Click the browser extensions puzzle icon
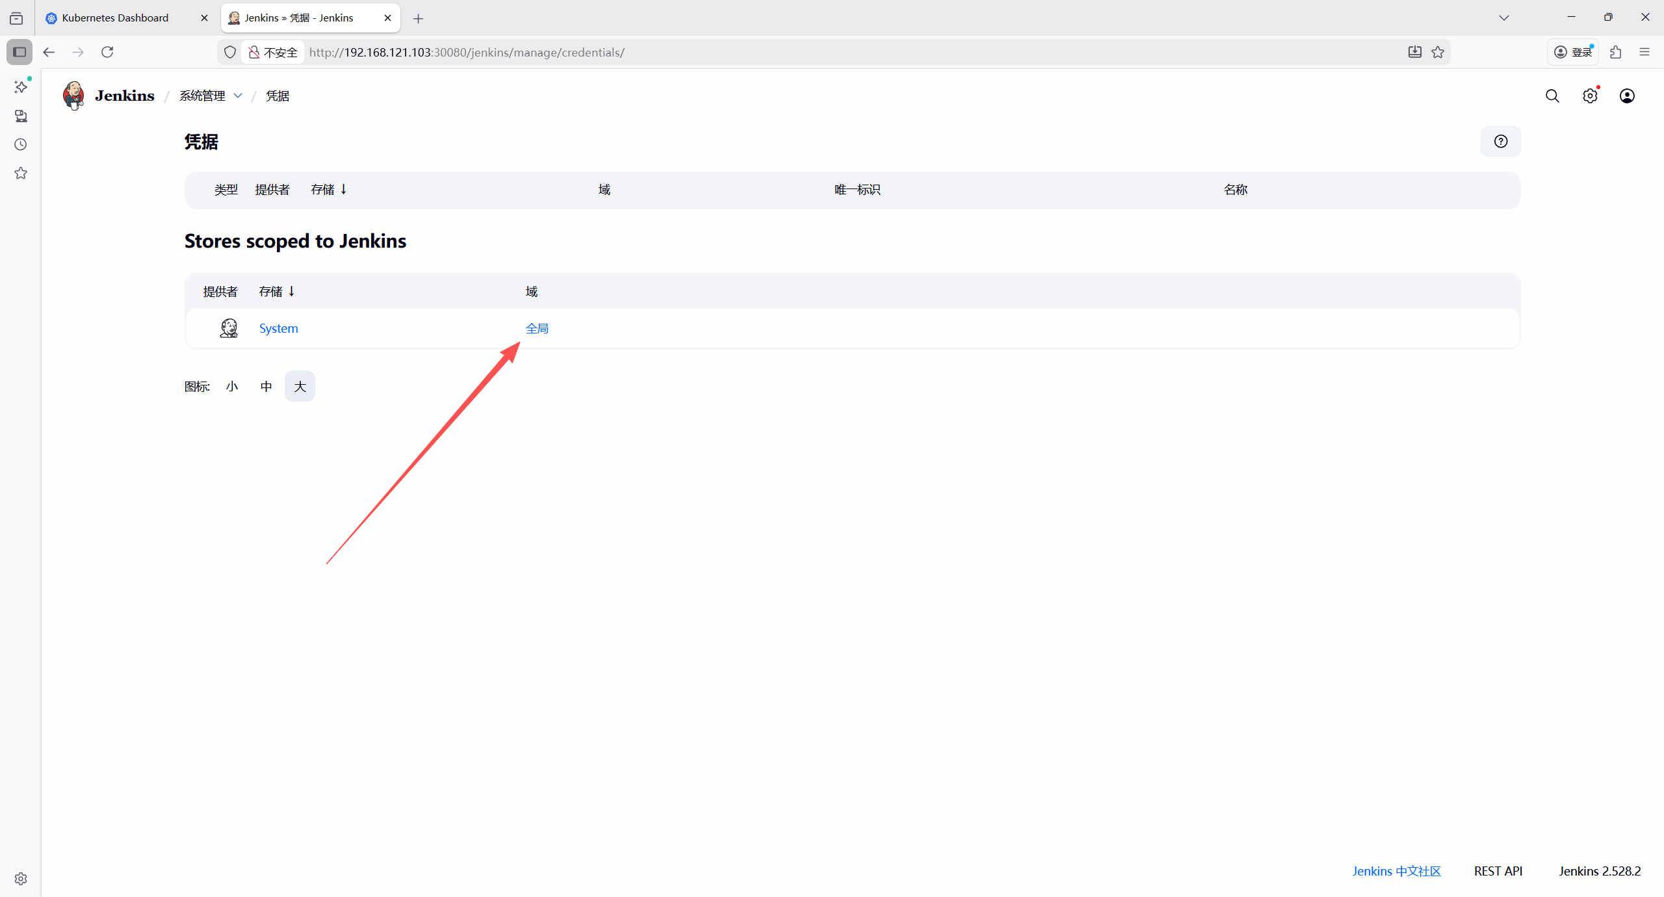This screenshot has width=1664, height=897. point(1616,52)
